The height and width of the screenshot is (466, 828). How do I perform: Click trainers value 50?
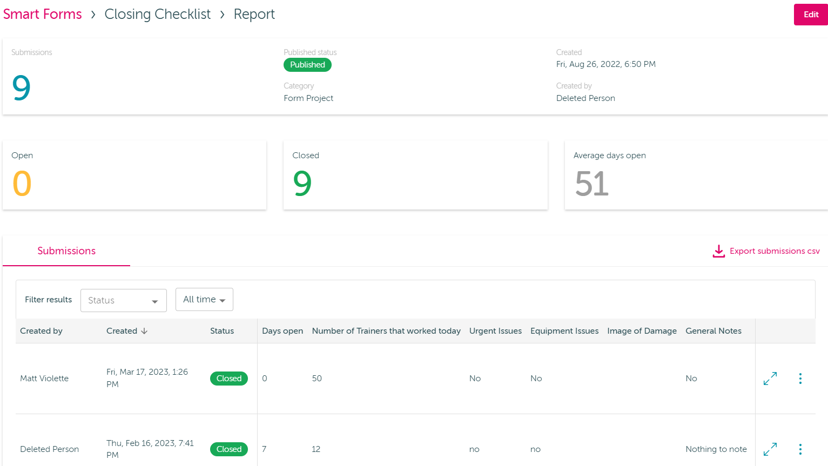317,379
